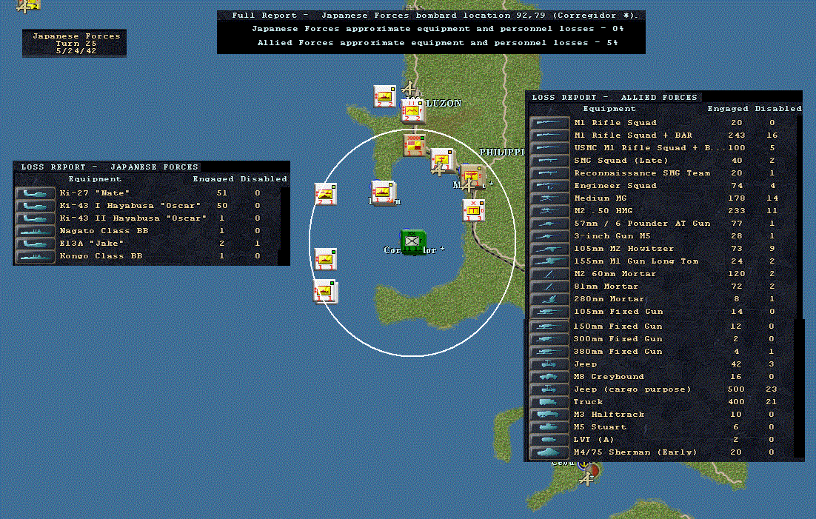
Task: Click the Ki-43 II Hayabusa "Oscar" icon
Action: pos(36,218)
